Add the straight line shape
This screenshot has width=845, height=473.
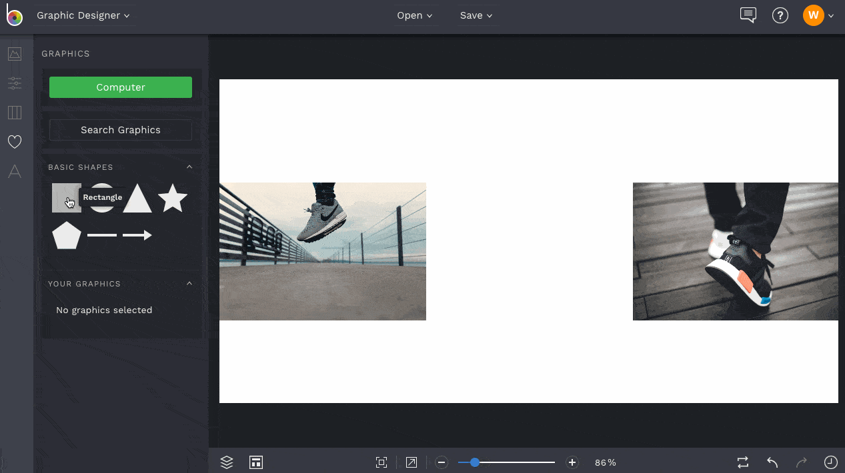[102, 235]
